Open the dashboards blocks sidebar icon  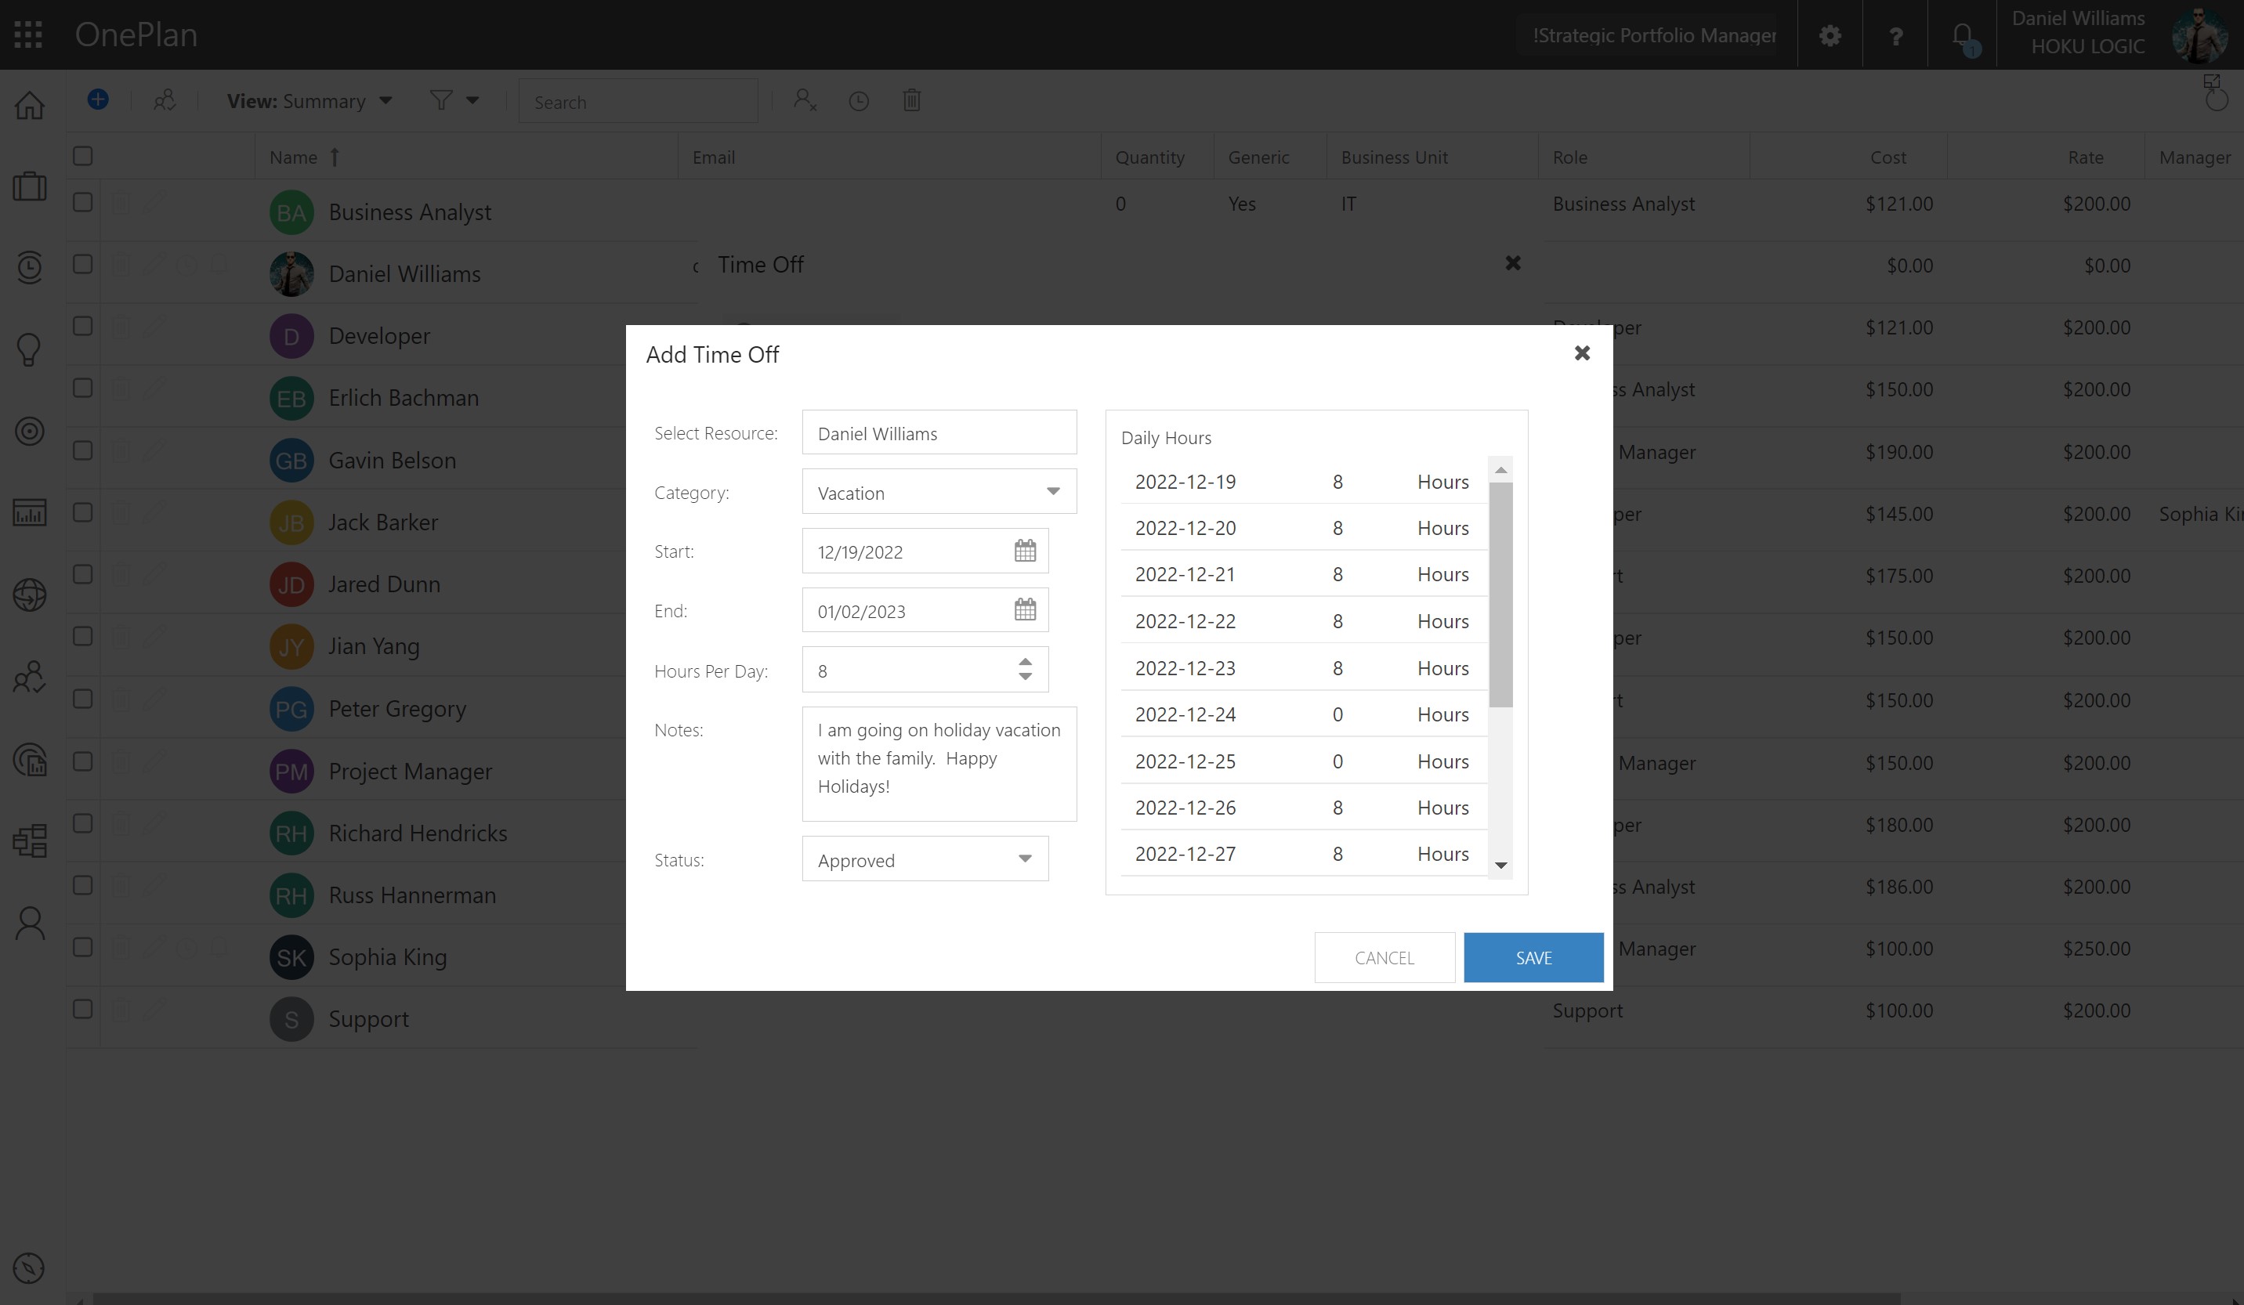click(30, 840)
